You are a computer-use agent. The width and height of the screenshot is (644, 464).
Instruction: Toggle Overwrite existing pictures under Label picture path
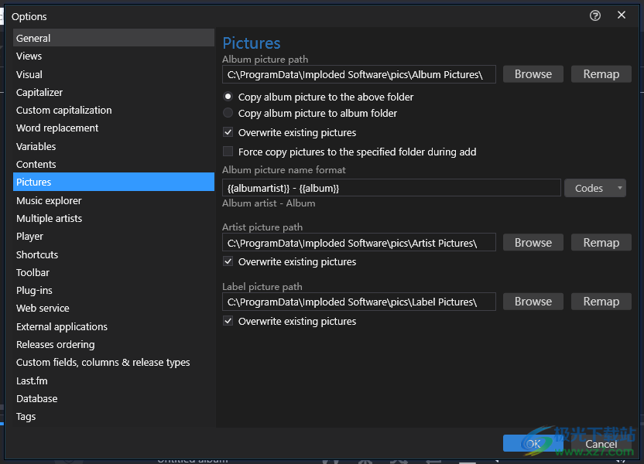228,321
